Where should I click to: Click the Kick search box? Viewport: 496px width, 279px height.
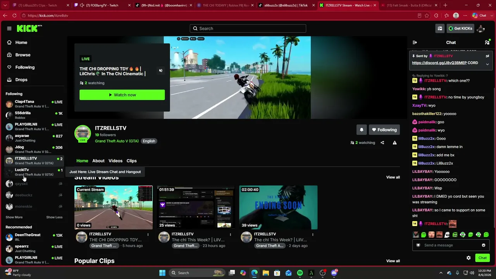(x=248, y=28)
